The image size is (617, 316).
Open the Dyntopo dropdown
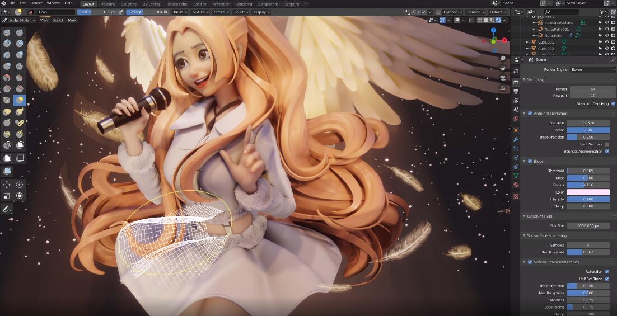pyautogui.click(x=452, y=12)
